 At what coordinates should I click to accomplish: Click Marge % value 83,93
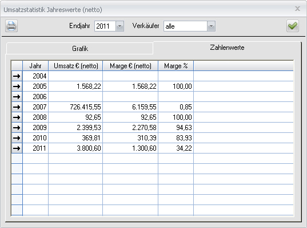click(x=176, y=138)
